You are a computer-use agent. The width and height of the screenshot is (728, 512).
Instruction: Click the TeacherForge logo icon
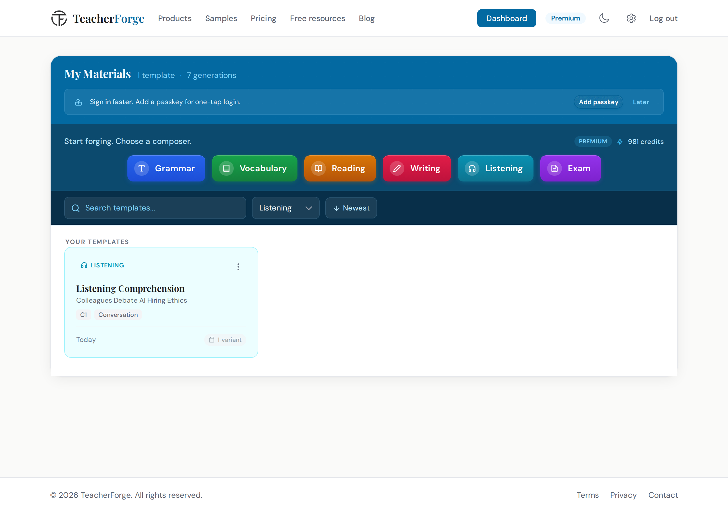[x=59, y=18]
